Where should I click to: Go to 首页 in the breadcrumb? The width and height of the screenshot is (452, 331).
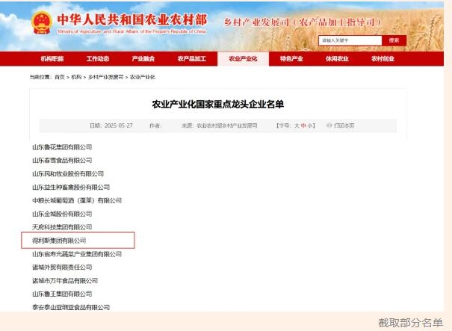pos(60,77)
